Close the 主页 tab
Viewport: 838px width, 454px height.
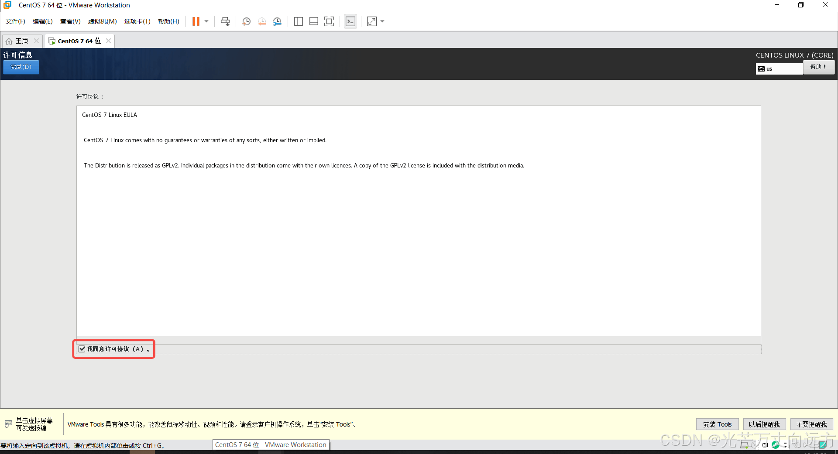click(x=37, y=41)
